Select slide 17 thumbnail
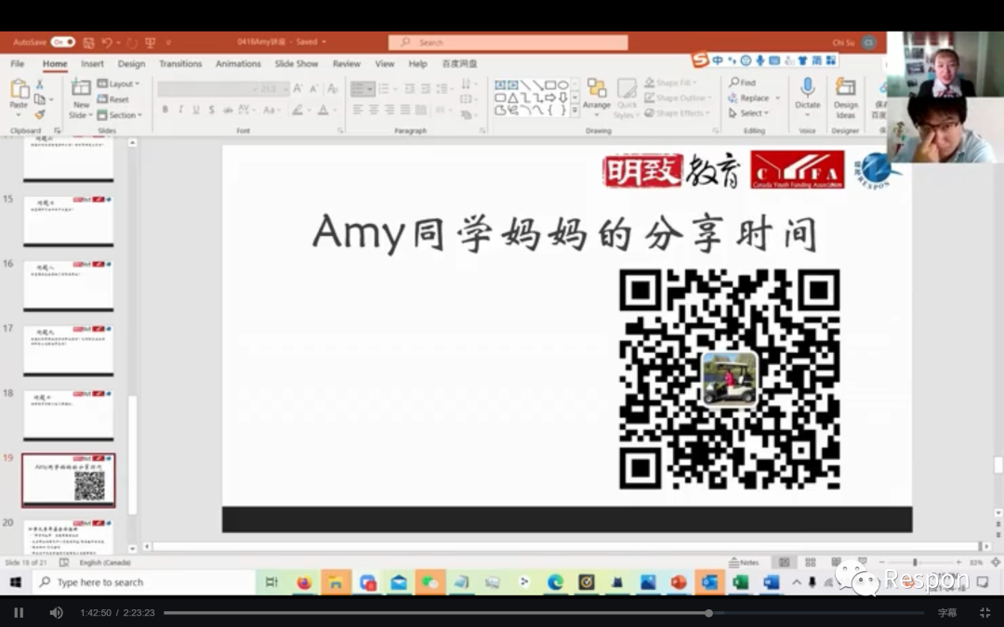This screenshot has height=627, width=1004. (x=69, y=350)
